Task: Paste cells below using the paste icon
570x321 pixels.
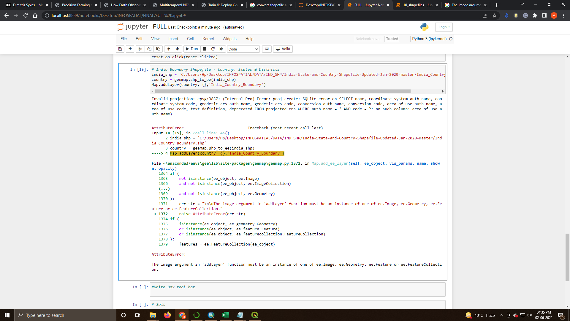Action: (158, 49)
